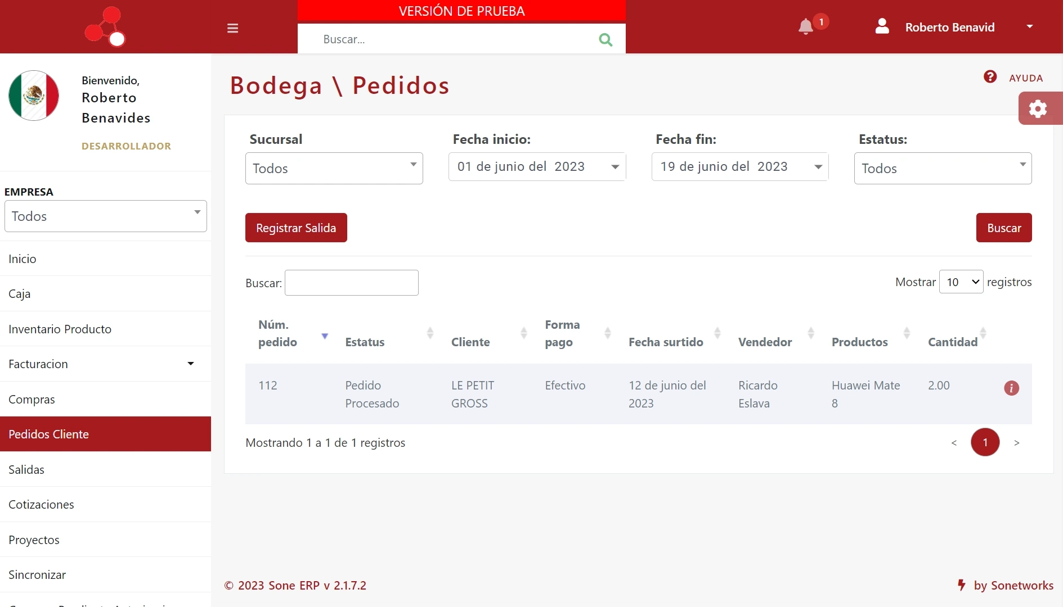This screenshot has width=1063, height=607.
Task: Sort table by Cantidad column
Action: click(x=983, y=333)
